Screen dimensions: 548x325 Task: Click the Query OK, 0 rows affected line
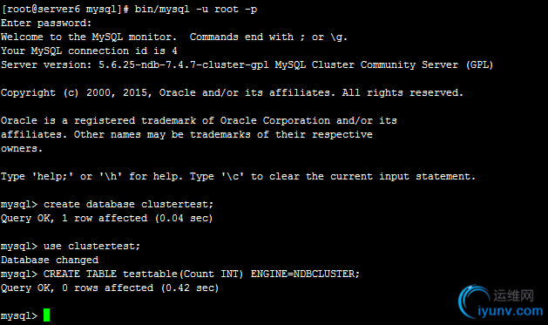pyautogui.click(x=110, y=288)
